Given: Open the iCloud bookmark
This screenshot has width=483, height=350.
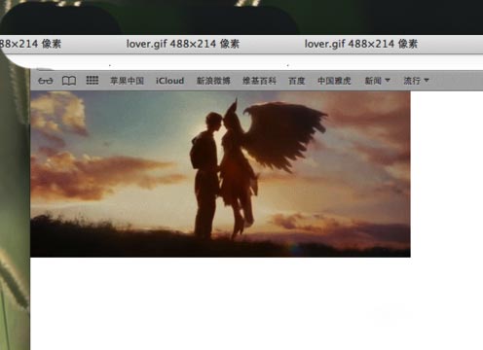Looking at the screenshot, I should pyautogui.click(x=169, y=81).
